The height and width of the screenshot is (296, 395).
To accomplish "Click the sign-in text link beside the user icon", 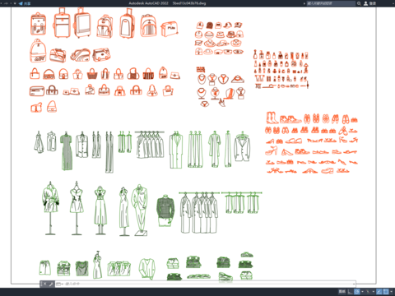I will [373, 3].
